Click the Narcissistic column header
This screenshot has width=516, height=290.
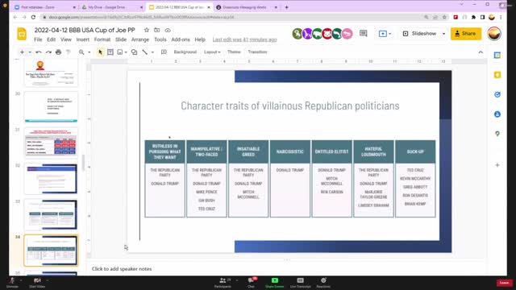(x=290, y=151)
